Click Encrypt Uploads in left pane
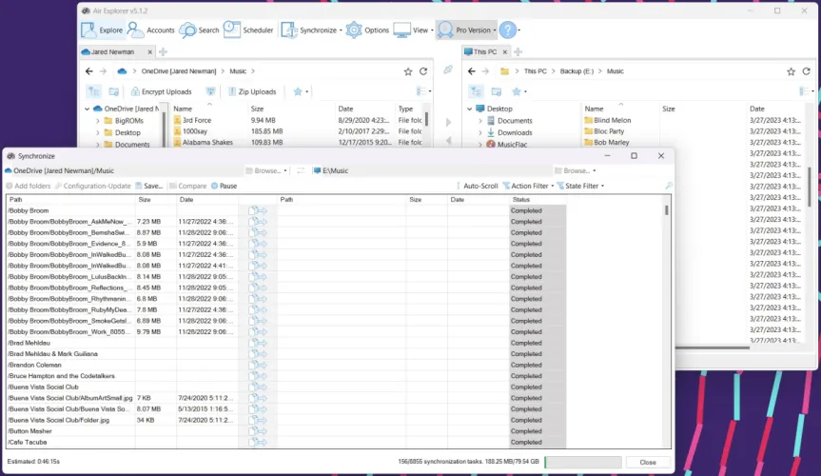 tap(159, 91)
